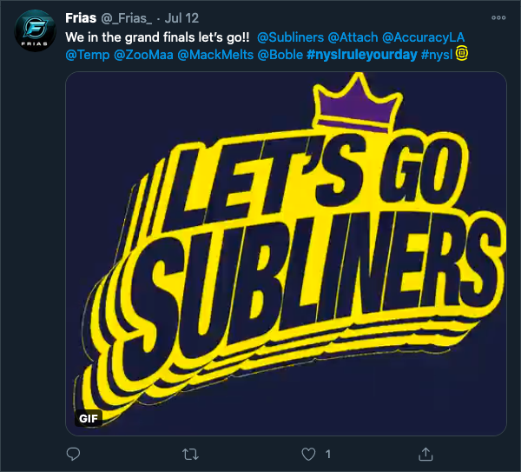
Task: Click the GIF badge on the media
Action: coord(89,418)
